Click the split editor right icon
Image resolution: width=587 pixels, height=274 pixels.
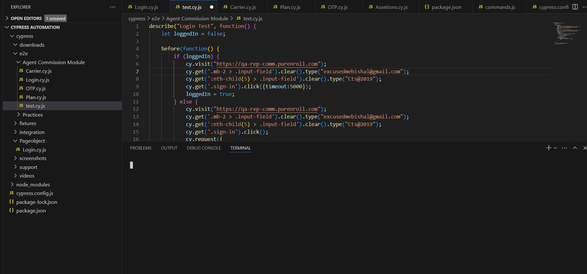[575, 7]
